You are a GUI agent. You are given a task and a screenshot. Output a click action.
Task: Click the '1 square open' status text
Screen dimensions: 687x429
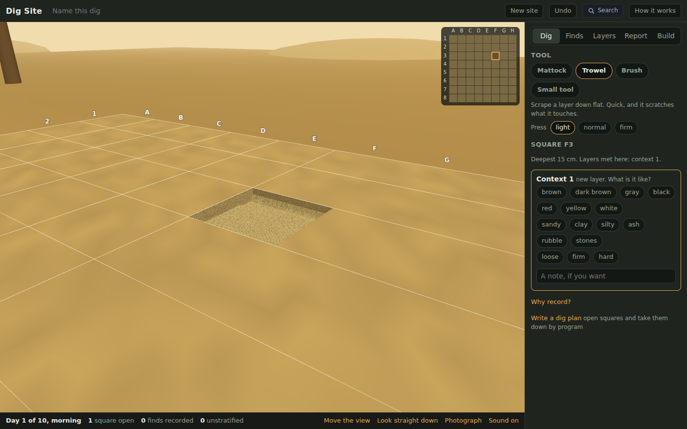(x=111, y=421)
